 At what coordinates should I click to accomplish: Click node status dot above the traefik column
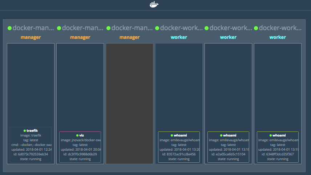click(9, 28)
